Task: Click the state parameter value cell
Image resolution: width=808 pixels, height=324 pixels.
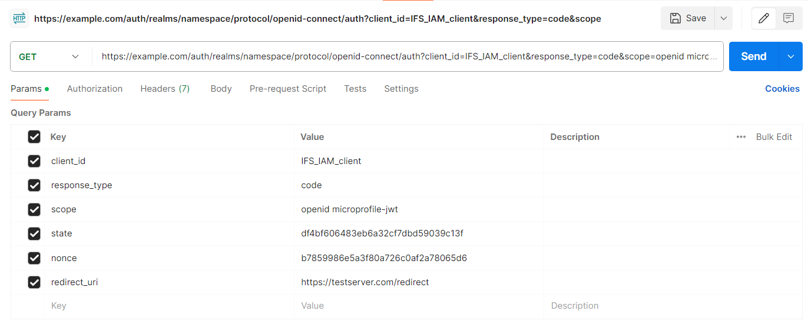Action: (x=418, y=233)
